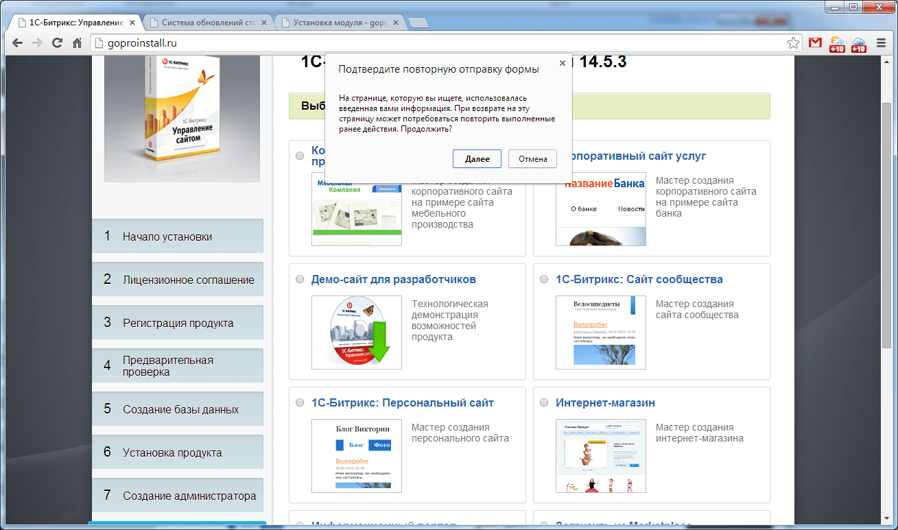
Task: Switch to Установка модуля tab
Action: point(340,22)
